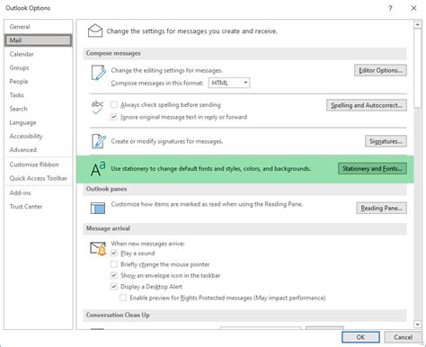This screenshot has width=426, height=347.
Task: Click the Signatures button
Action: coord(386,141)
